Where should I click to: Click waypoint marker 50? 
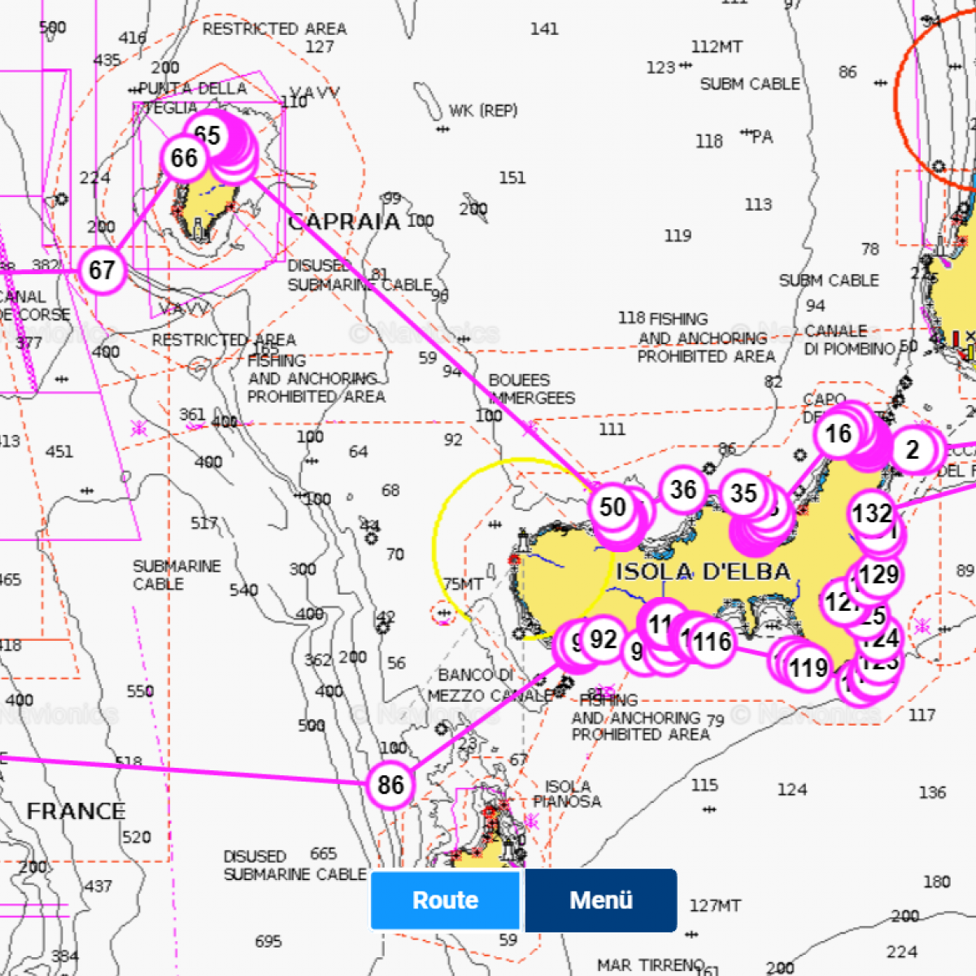[612, 508]
